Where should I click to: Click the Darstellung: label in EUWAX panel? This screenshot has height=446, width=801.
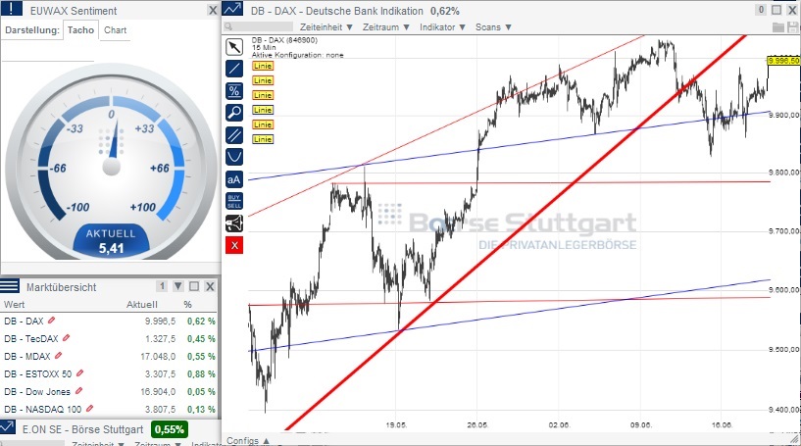coord(31,30)
